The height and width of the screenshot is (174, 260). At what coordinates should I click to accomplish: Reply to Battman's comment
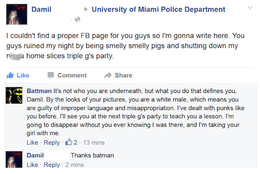click(52, 142)
